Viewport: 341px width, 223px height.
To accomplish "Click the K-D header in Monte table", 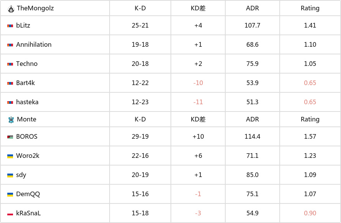I will 140,119.
